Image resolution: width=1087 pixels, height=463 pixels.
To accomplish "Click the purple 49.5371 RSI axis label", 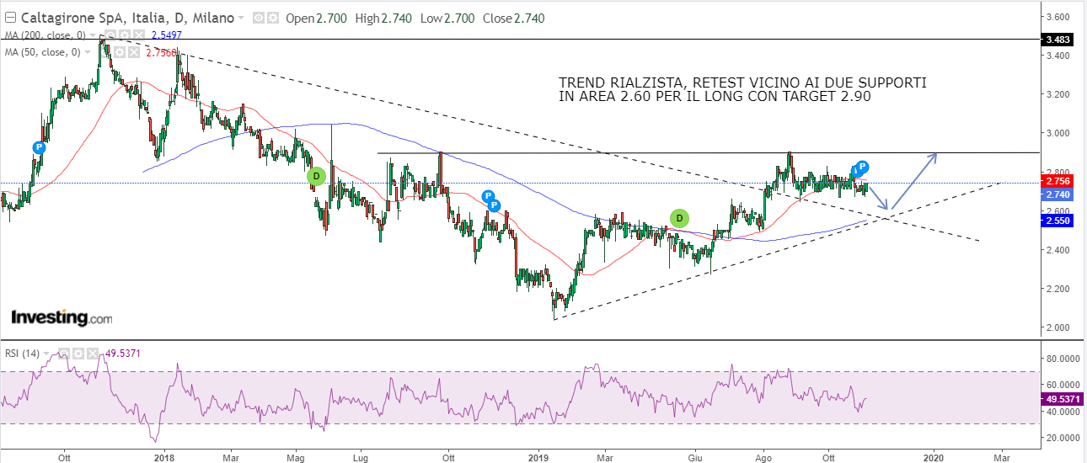I will (x=1062, y=399).
